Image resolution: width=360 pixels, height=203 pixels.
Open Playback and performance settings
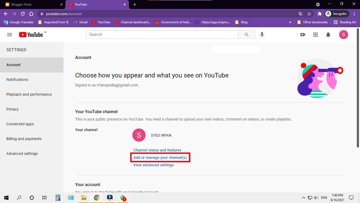click(x=32, y=94)
